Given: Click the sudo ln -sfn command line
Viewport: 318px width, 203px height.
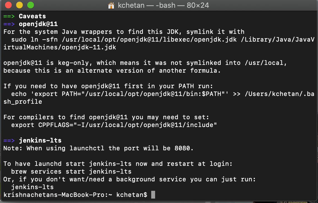Looking at the screenshot, I should coord(163,39).
